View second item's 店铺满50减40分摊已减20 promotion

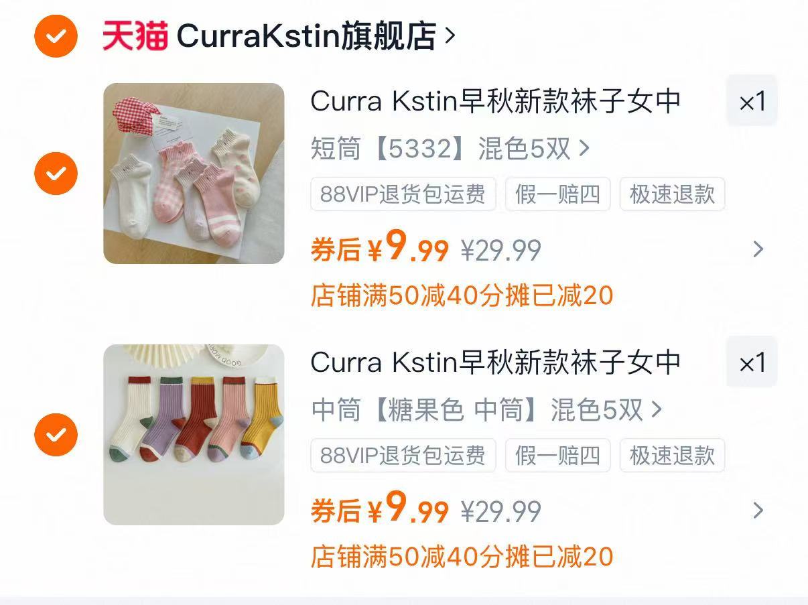(462, 557)
